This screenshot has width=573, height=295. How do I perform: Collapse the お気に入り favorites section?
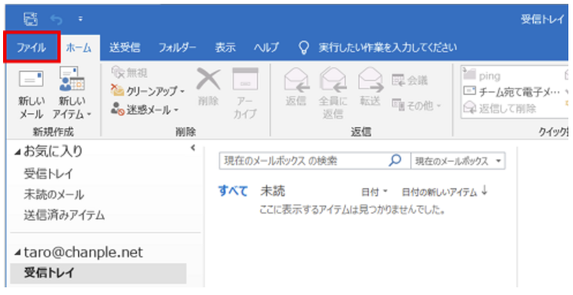point(18,152)
